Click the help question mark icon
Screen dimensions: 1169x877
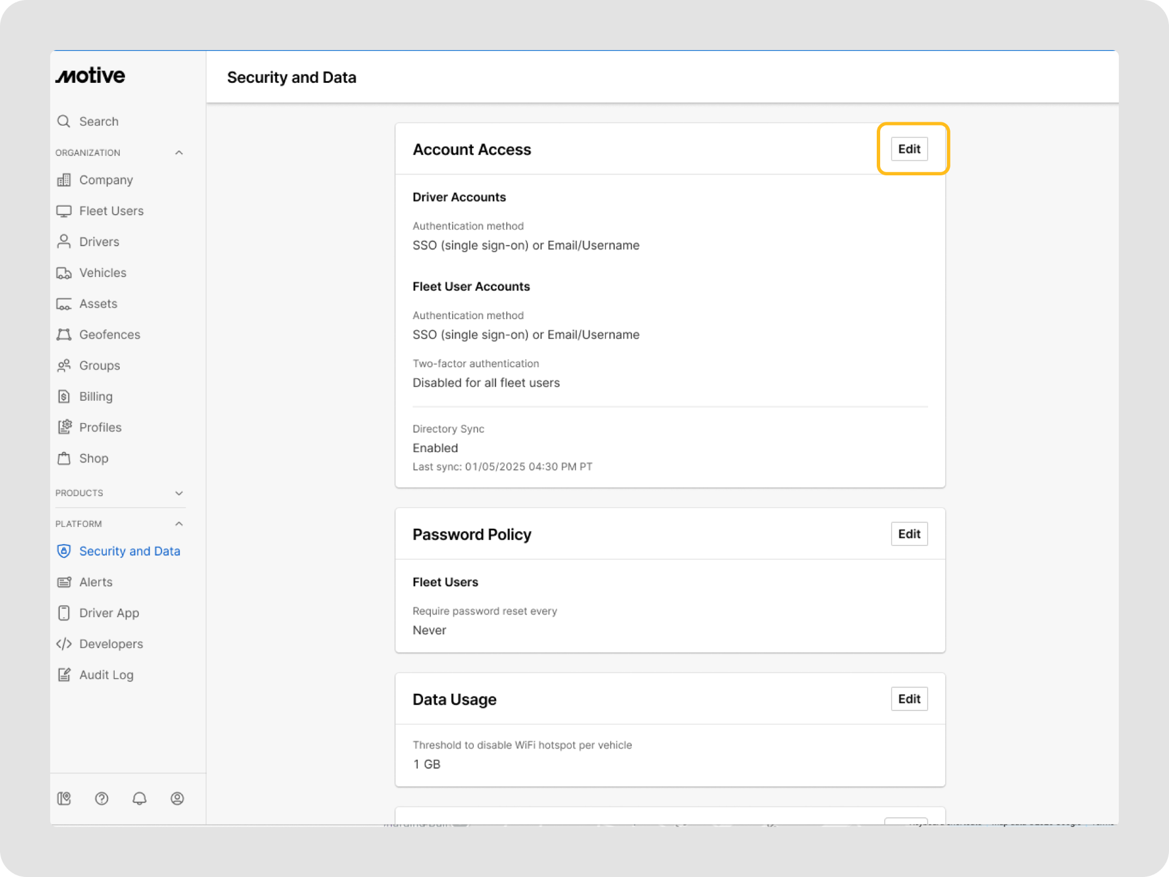tap(102, 798)
